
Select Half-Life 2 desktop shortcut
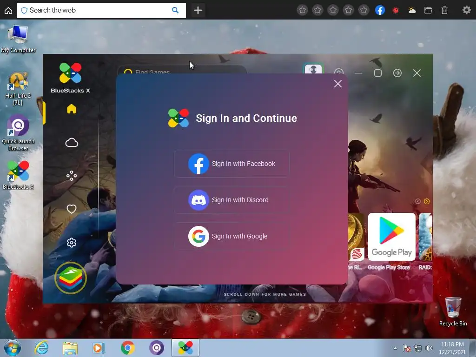18,89
